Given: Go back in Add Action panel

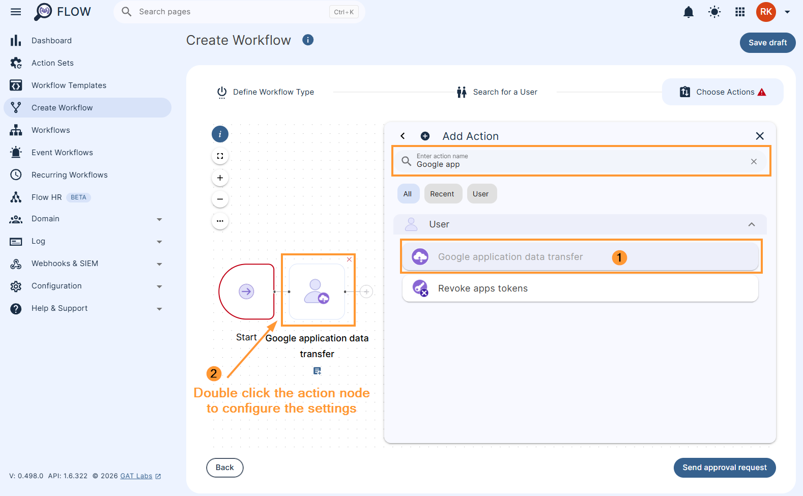Looking at the screenshot, I should pyautogui.click(x=403, y=136).
